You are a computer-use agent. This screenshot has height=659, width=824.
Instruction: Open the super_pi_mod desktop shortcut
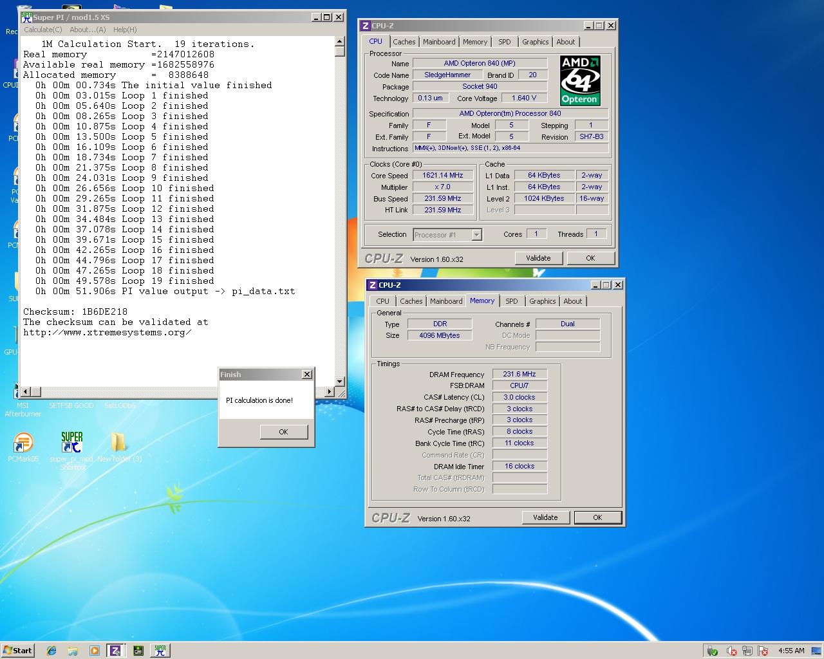71,450
